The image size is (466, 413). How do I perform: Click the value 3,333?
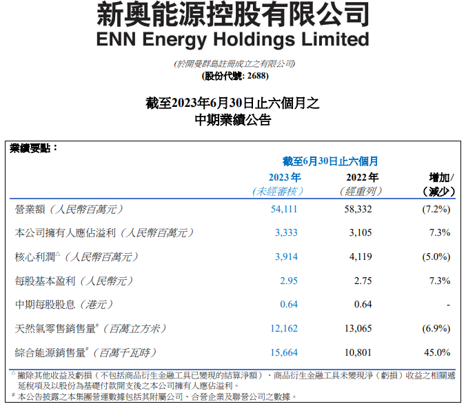(286, 233)
